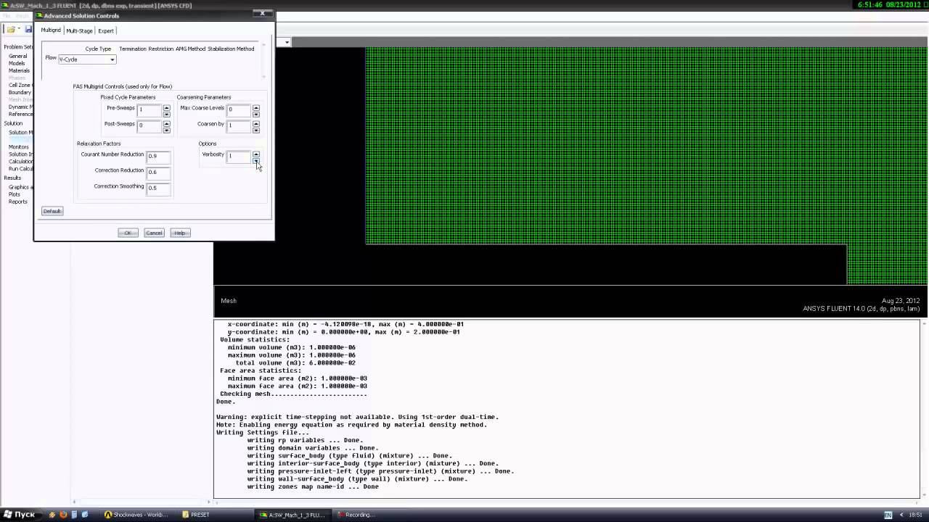Click the Courant Number Reduction field
929x522 pixels.
[x=158, y=156]
